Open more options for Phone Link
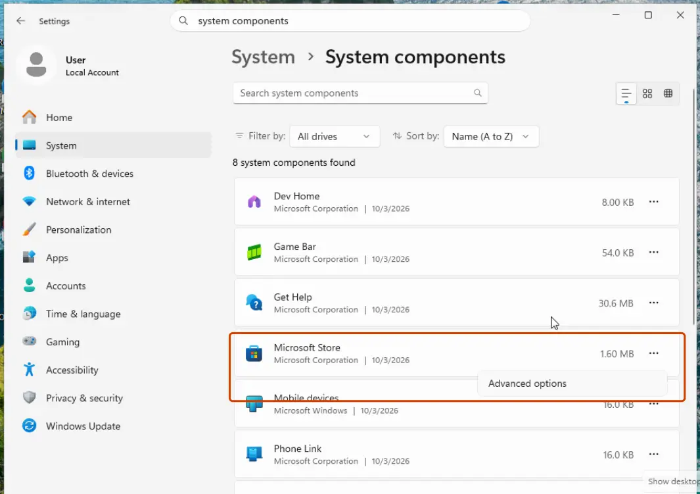 click(653, 455)
